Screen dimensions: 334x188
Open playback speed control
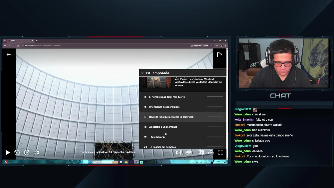point(211,152)
